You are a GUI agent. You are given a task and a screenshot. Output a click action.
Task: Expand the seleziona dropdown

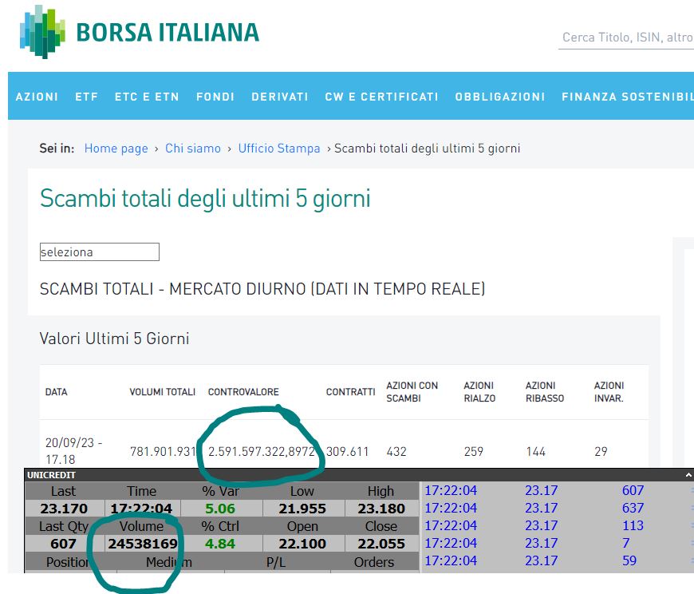(100, 252)
